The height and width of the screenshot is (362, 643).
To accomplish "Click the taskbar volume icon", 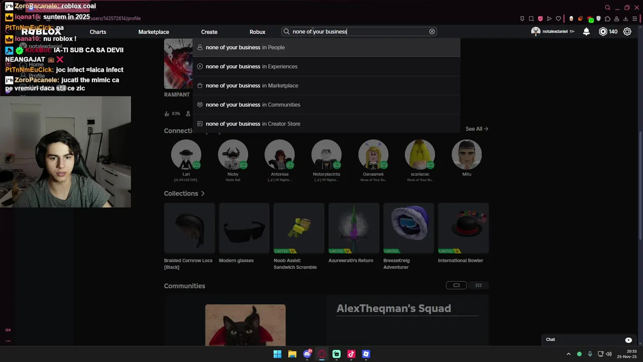I will tap(609, 354).
